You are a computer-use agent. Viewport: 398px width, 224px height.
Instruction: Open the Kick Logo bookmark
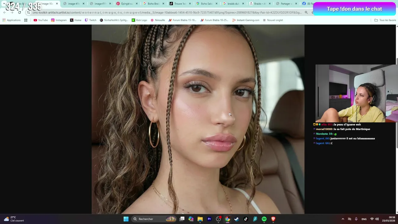tap(139, 20)
